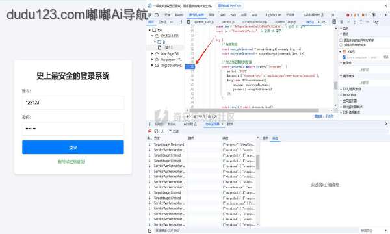Screen dimensions: 390x234
Task: Click the code editor horizontal scrollbar
Action: (x=254, y=110)
